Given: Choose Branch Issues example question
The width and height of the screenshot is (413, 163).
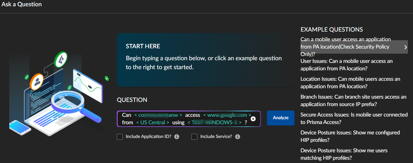Looking at the screenshot, I should (353, 100).
